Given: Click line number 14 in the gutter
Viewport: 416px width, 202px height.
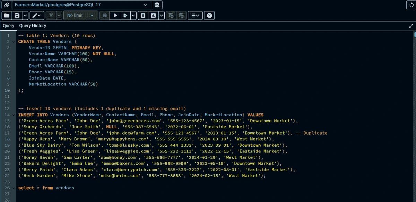Looking at the screenshot, I should (8, 115).
